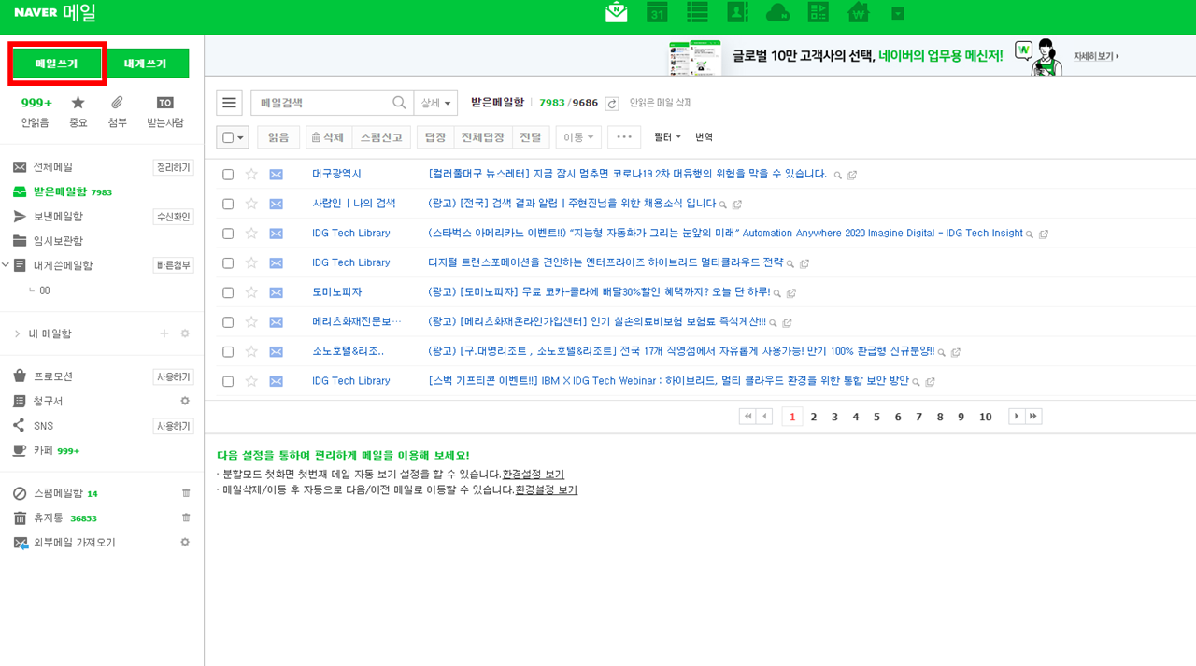This screenshot has width=1196, height=666.
Task: Check the 대구광역시 mail checkbox
Action: (228, 175)
